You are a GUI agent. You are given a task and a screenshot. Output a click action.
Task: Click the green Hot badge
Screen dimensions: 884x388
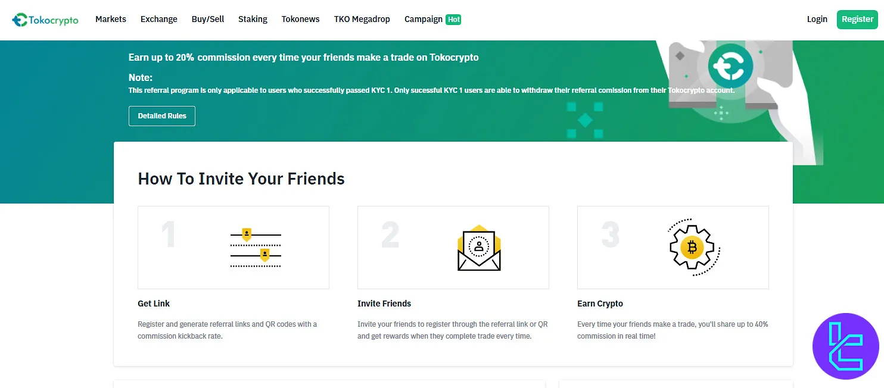point(454,20)
